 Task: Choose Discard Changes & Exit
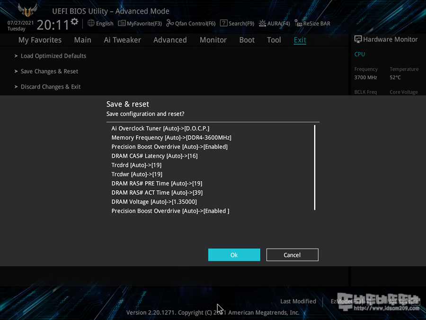click(x=51, y=87)
